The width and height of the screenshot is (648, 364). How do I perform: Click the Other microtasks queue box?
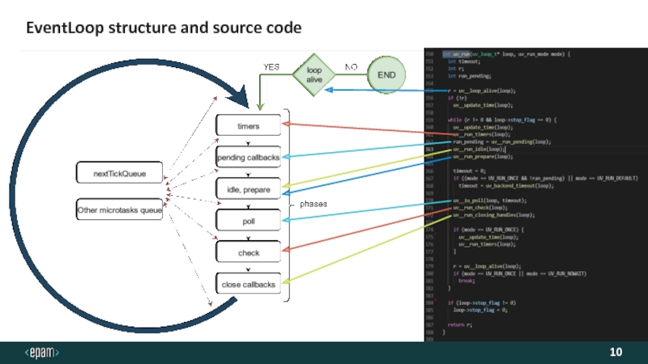click(119, 210)
